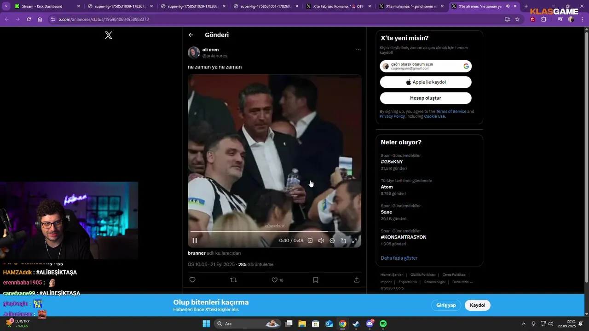Open a new browser tab with plus
589x331 pixels.
(526, 6)
